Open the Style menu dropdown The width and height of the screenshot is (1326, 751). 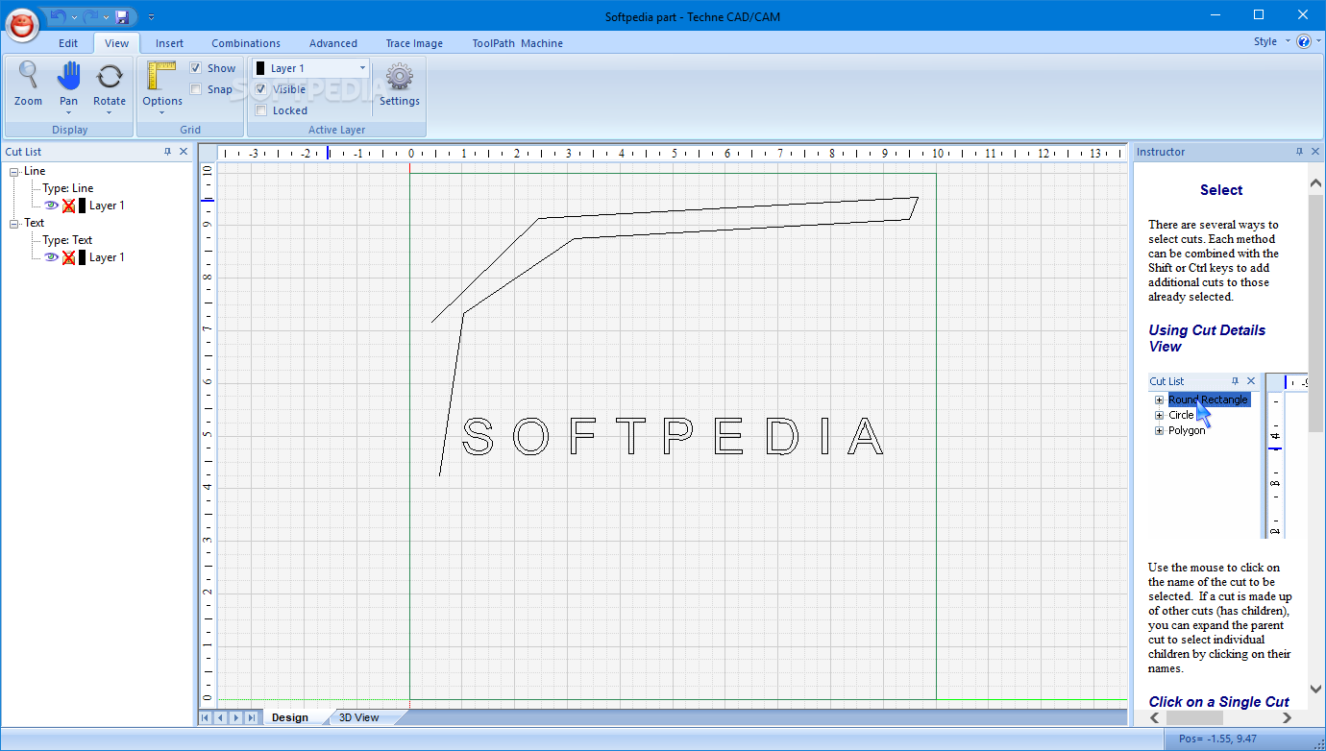pos(1271,41)
